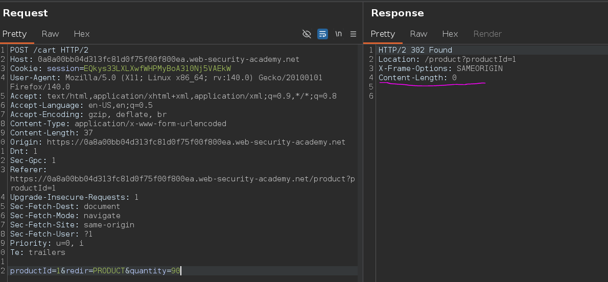This screenshot has width=608, height=282.
Task: Click the Dnt: 1 header
Action: coord(24,151)
